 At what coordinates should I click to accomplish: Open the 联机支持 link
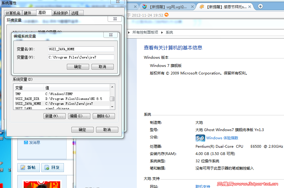click(x=203, y=186)
